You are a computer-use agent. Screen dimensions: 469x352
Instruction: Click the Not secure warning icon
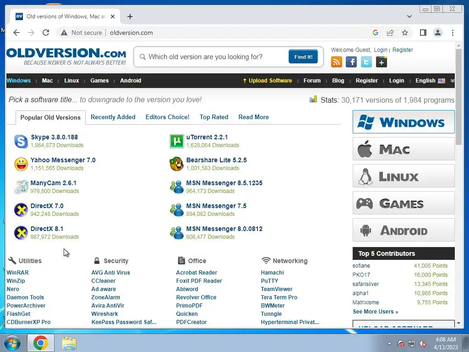(64, 33)
